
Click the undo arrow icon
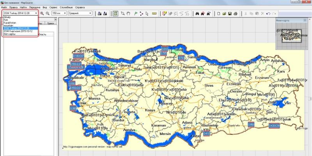(268, 13)
